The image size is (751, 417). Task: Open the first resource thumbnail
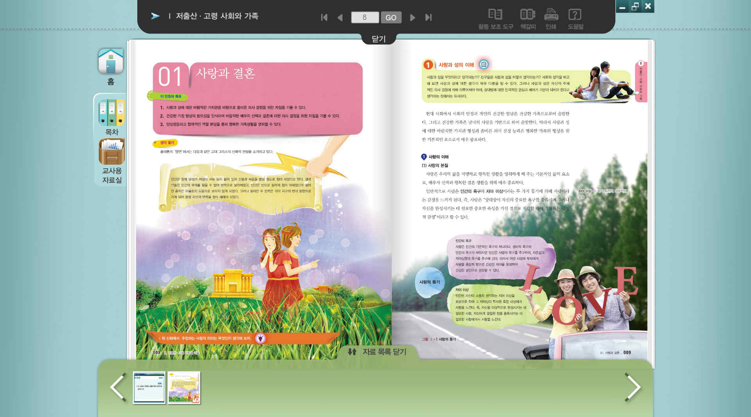(149, 387)
